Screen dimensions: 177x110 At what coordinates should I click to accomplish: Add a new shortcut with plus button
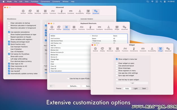(51, 86)
